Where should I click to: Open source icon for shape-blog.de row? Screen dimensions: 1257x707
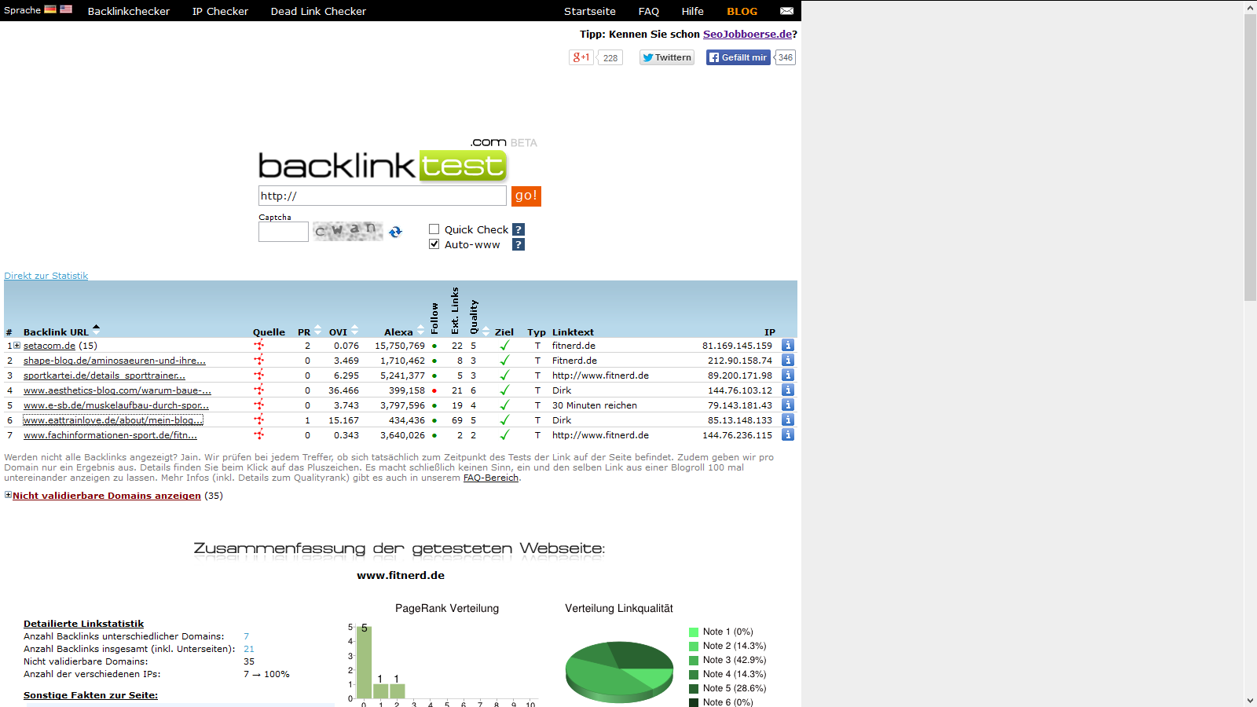258,361
